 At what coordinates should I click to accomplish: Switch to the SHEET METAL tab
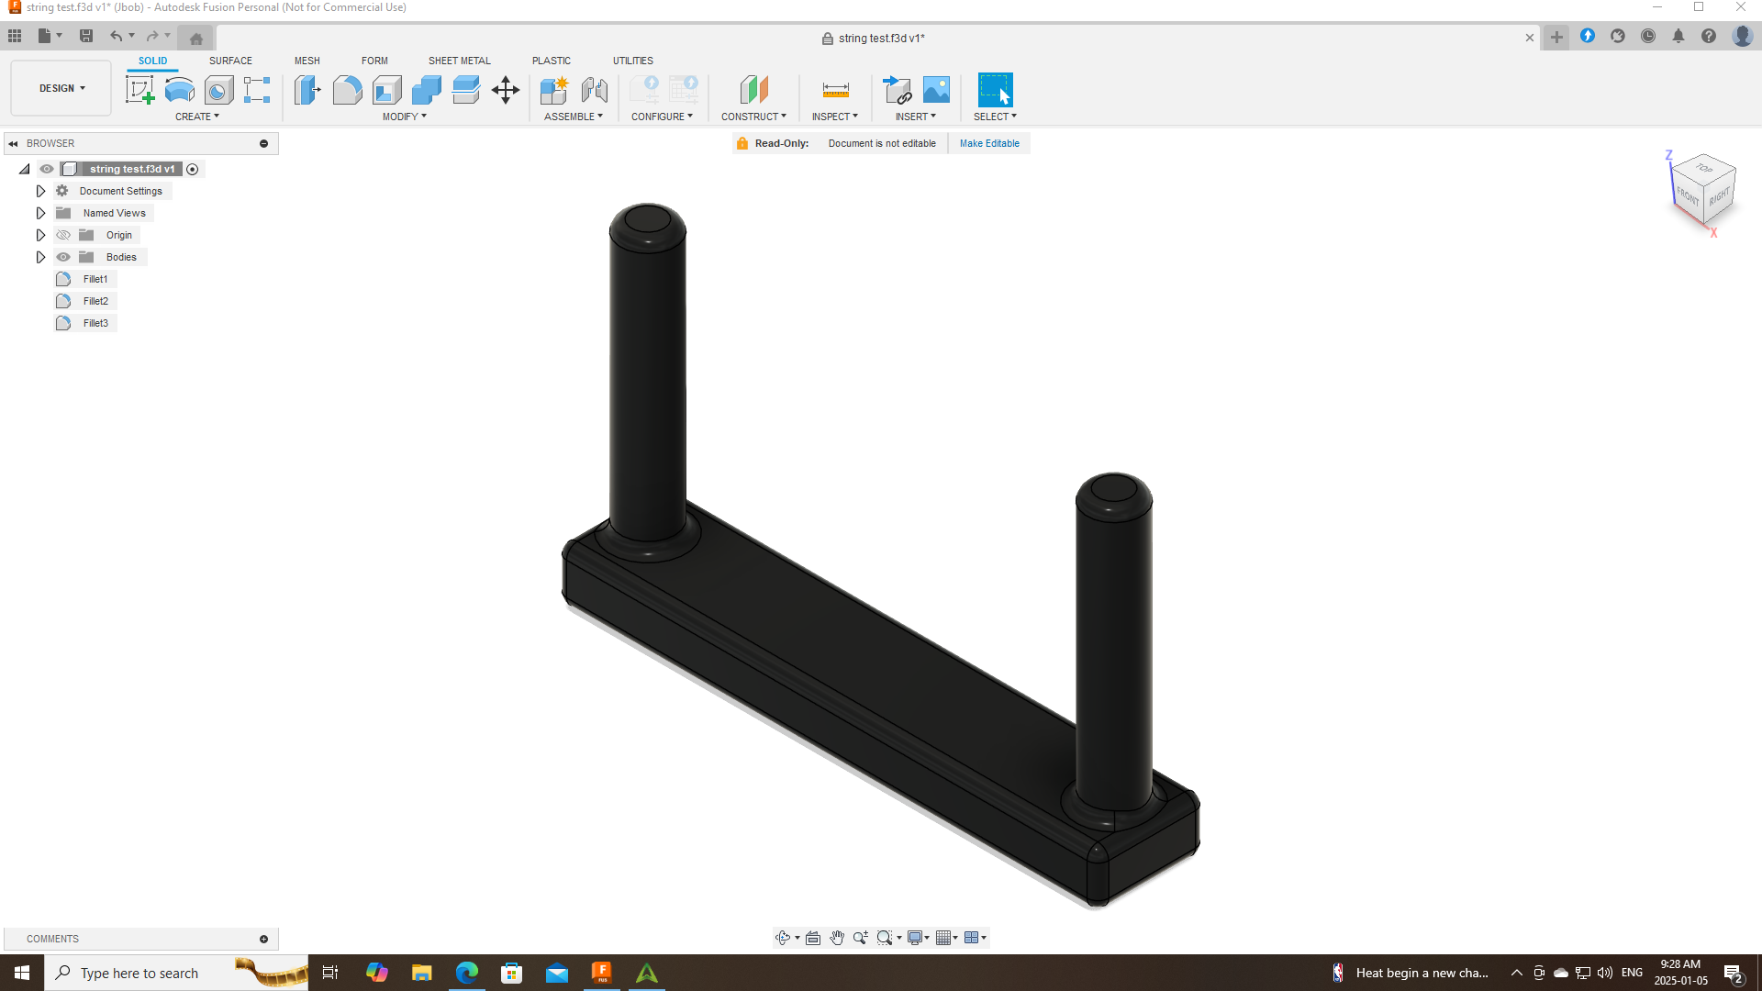pos(460,61)
